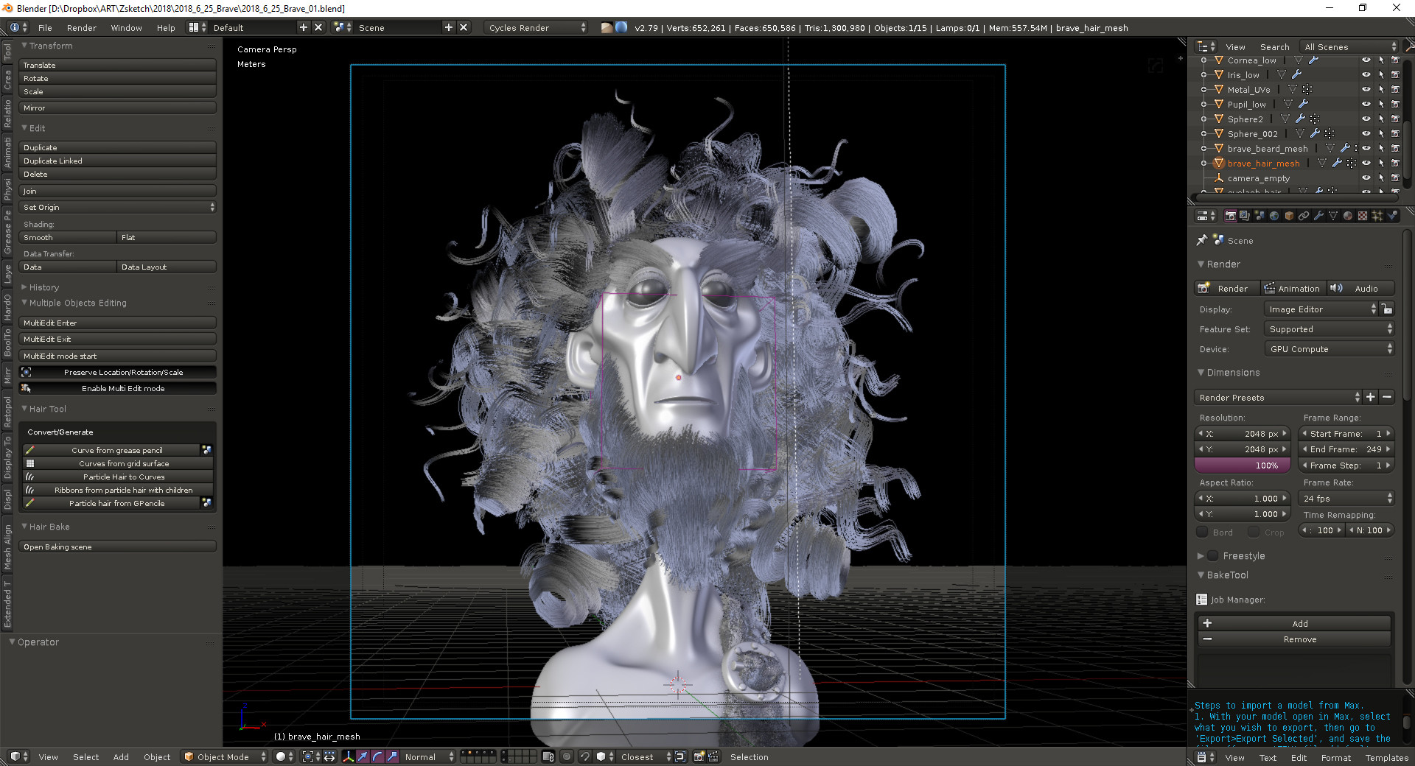1415x766 pixels.
Task: Click the Particle Hair to Curves button
Action: tap(123, 477)
